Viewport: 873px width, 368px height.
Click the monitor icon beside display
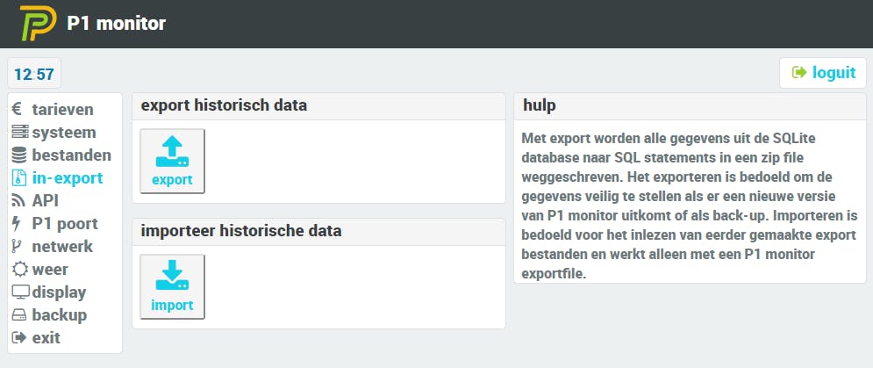click(19, 292)
